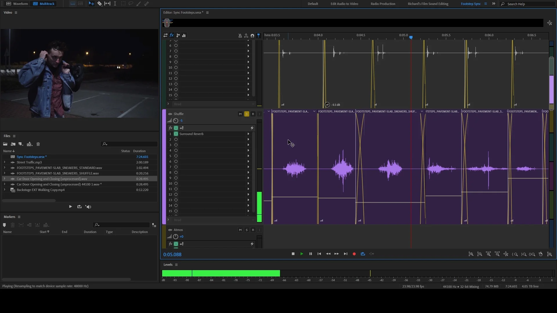Click the Import File icon in Files panel
This screenshot has height=313, width=557.
(13, 144)
